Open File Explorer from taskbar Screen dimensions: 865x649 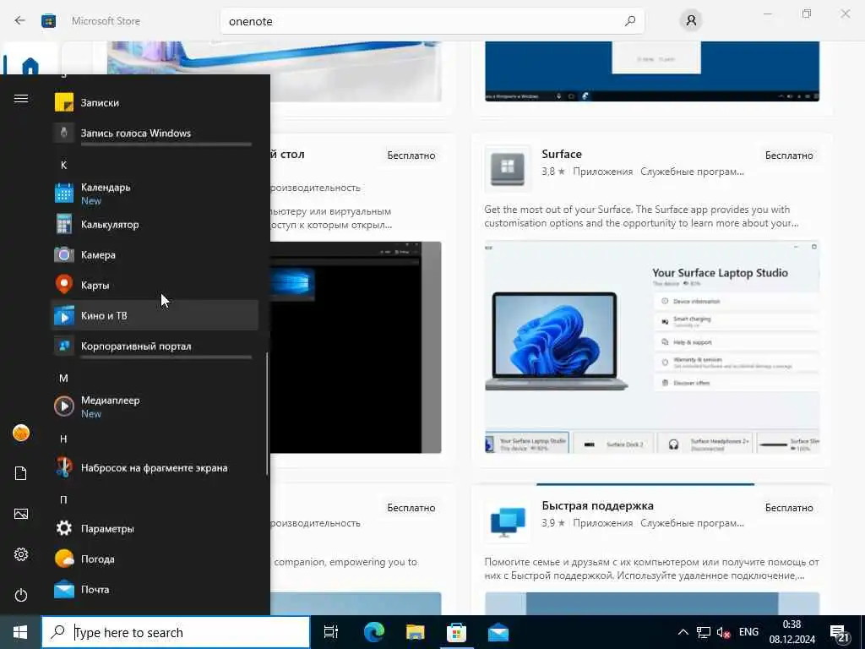pos(415,632)
